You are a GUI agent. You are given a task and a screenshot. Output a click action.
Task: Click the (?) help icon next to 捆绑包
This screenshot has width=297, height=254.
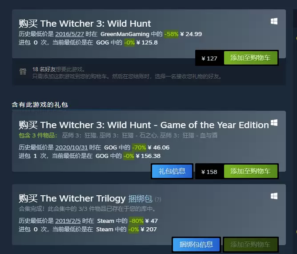(x=158, y=199)
